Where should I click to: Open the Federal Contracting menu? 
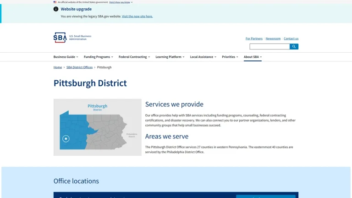coord(134,57)
